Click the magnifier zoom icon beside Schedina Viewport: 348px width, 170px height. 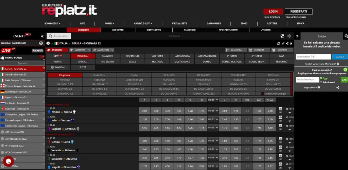tap(346, 36)
